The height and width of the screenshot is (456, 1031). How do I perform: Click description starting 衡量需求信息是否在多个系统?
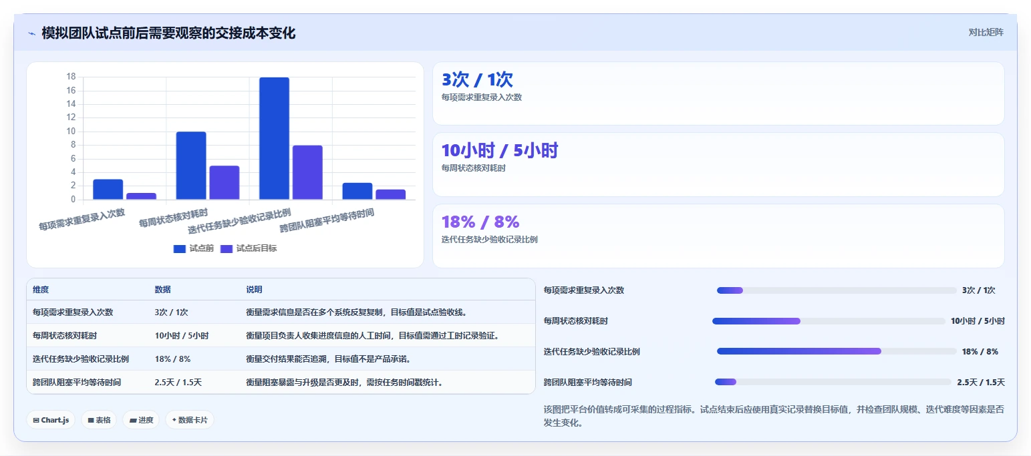pyautogui.click(x=357, y=312)
